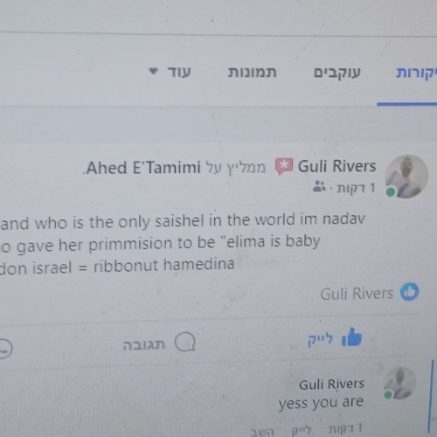The height and width of the screenshot is (437, 437).
Task: Open the post timestamp 1 דקות
Action: (356, 189)
